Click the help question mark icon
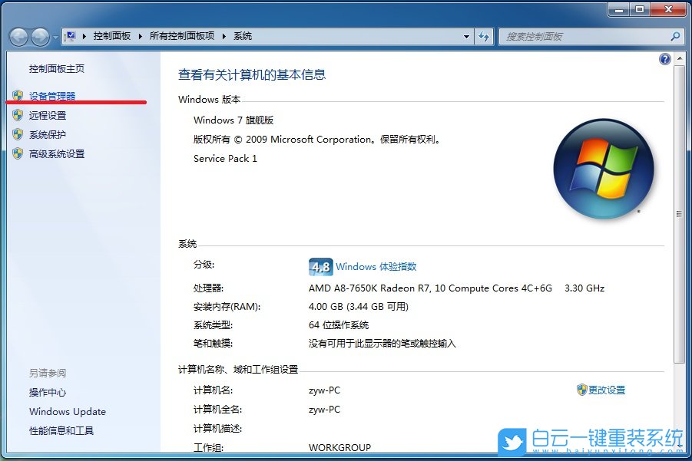The image size is (692, 461). pyautogui.click(x=665, y=58)
